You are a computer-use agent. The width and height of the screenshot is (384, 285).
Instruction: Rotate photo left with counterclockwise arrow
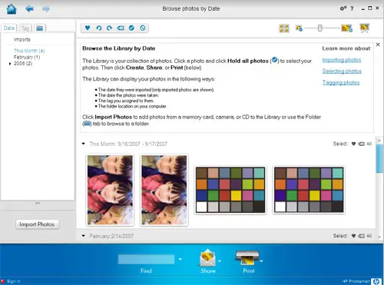coord(99,28)
